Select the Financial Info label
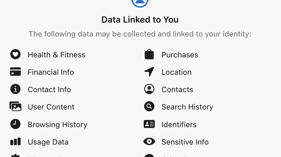 coord(51,72)
